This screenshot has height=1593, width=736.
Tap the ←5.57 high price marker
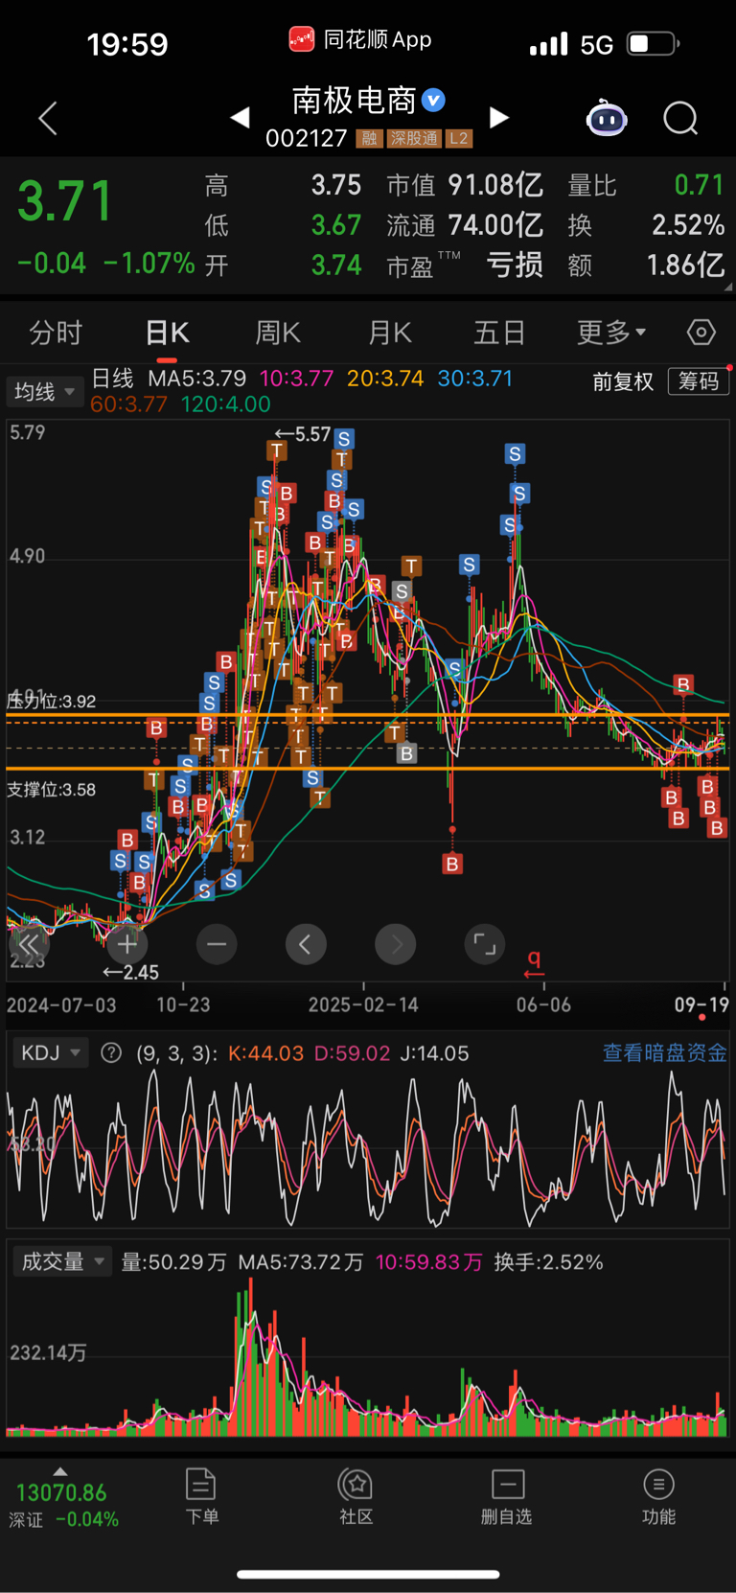tap(303, 434)
